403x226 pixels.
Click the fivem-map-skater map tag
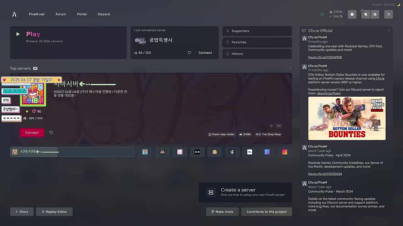221,134
